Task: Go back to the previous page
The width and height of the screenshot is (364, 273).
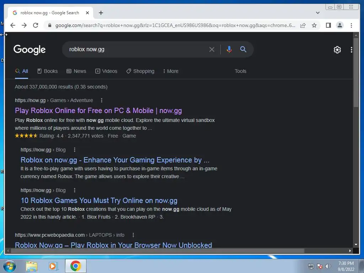Action: [13, 25]
